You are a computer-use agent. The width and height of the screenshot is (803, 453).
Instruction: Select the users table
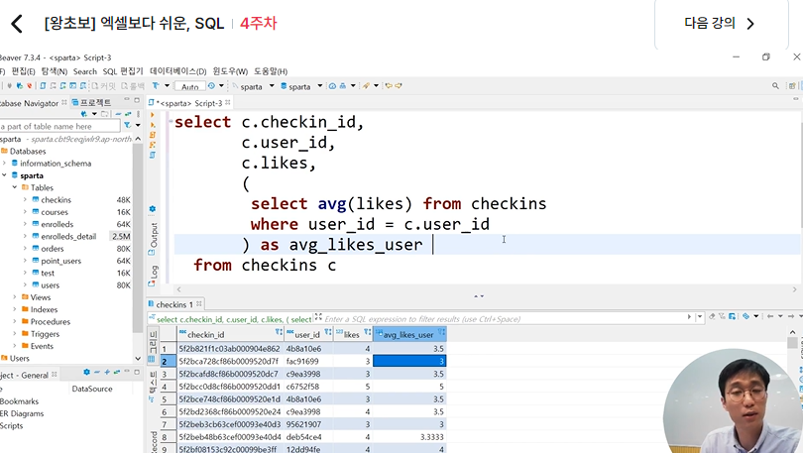tap(50, 285)
